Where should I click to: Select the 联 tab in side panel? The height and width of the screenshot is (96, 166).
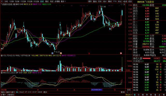pos(151,95)
